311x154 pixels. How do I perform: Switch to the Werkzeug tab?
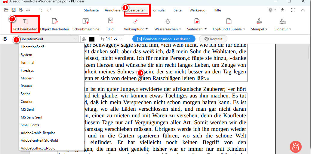coord(197,10)
